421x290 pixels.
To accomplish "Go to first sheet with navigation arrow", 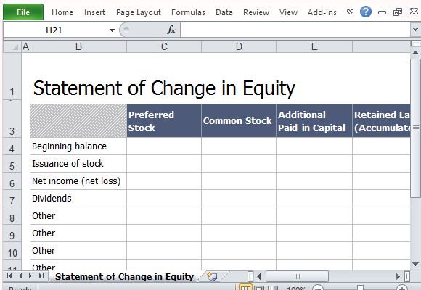I will click(x=9, y=275).
